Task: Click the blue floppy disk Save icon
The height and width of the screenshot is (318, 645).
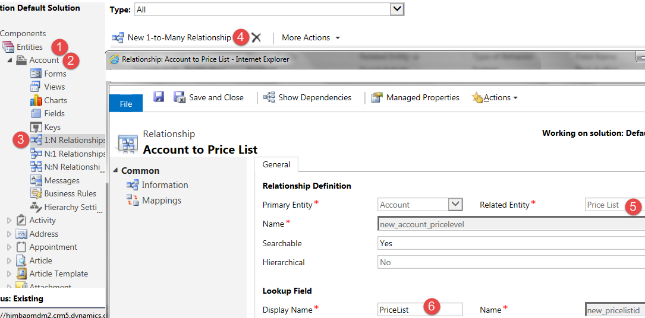Action: pos(159,97)
